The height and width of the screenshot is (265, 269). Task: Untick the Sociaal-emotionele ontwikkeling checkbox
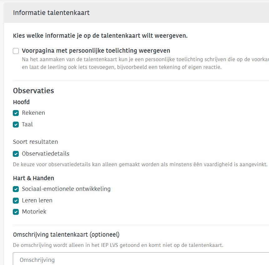(x=16, y=189)
